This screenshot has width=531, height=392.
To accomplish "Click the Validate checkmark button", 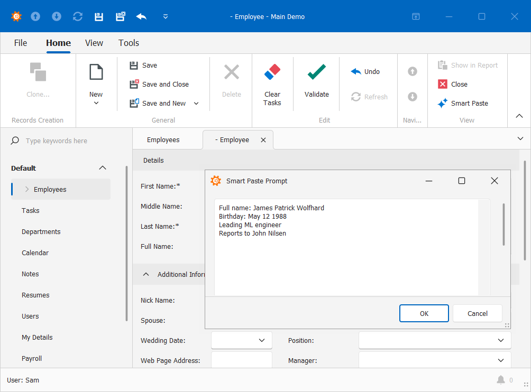I will tap(317, 80).
